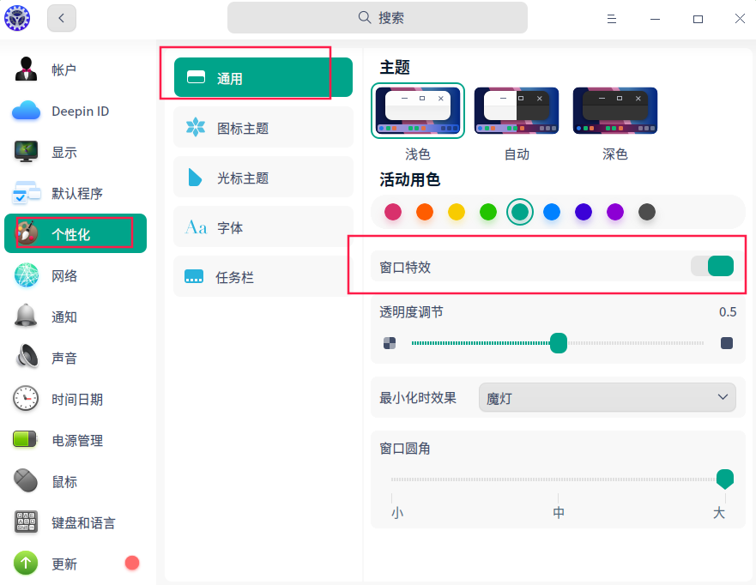
Task: Pick the dark gray accent color
Action: click(647, 212)
